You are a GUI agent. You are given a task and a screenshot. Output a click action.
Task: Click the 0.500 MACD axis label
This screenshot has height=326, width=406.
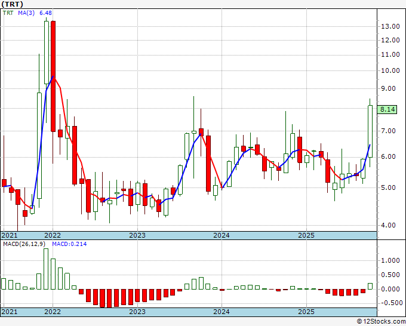[390, 275]
